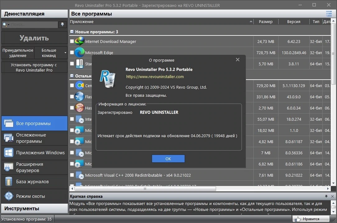Open Windows Apps sidebar icon

tap(9, 152)
